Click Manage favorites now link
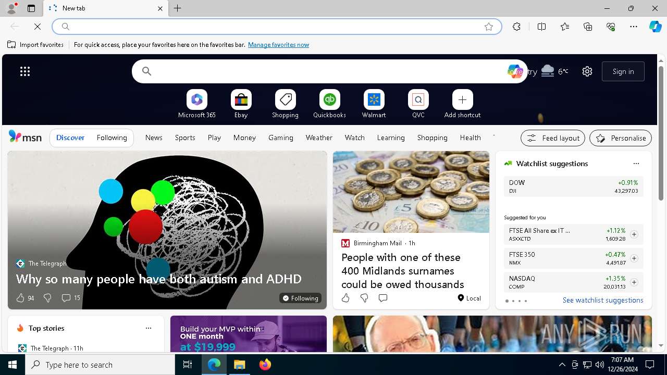 click(278, 45)
